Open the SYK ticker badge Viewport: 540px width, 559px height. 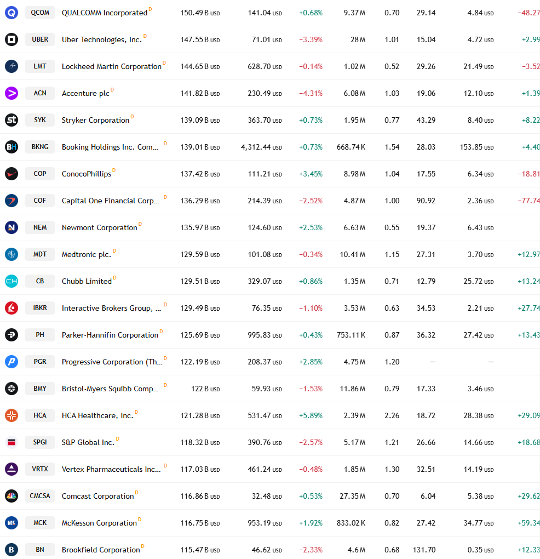[x=40, y=120]
